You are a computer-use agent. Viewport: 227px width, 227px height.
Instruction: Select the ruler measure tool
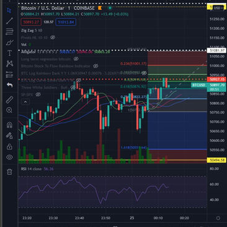(x=9, y=99)
